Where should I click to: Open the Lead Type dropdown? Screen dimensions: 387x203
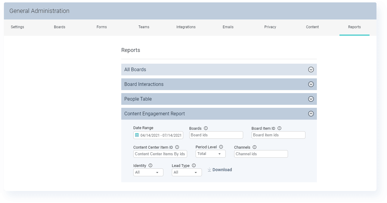187,172
